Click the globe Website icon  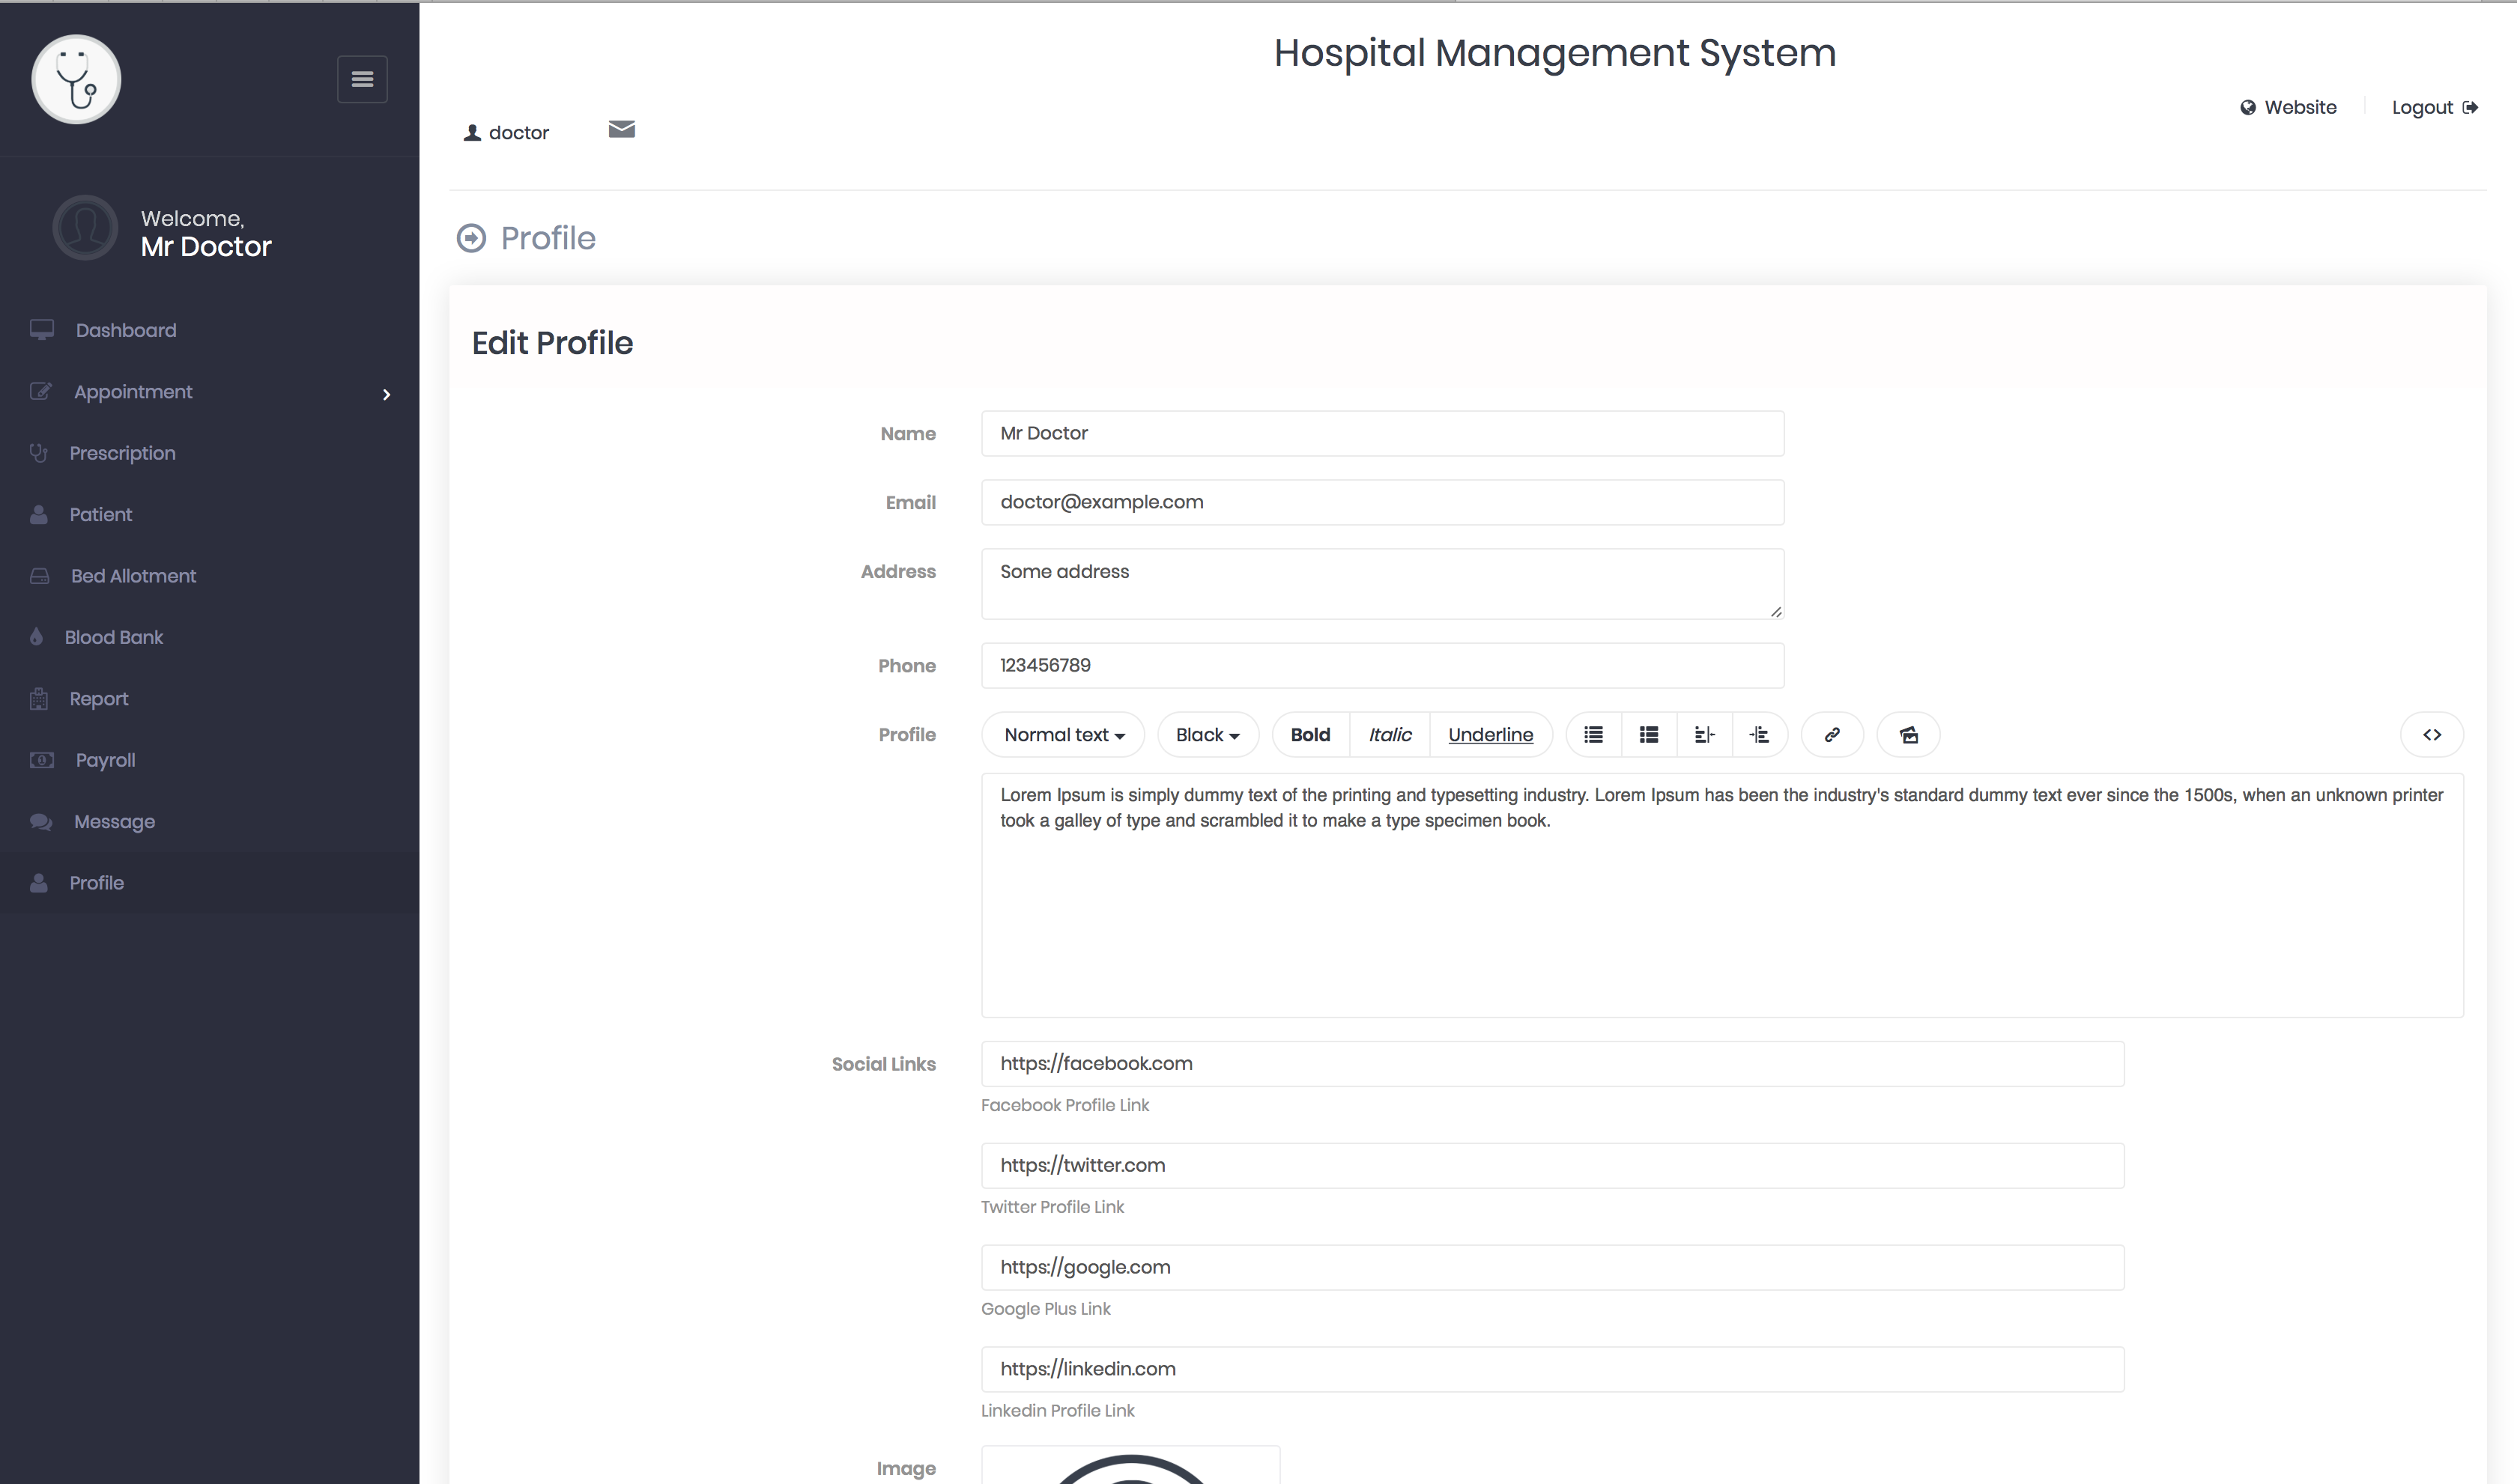click(x=2248, y=108)
